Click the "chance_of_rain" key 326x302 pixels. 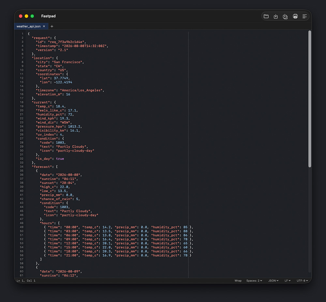point(56,199)
